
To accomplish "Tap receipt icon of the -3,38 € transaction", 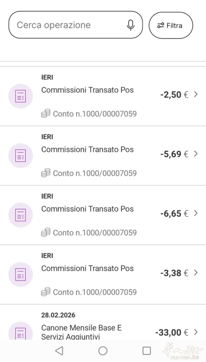I will pyautogui.click(x=20, y=275).
